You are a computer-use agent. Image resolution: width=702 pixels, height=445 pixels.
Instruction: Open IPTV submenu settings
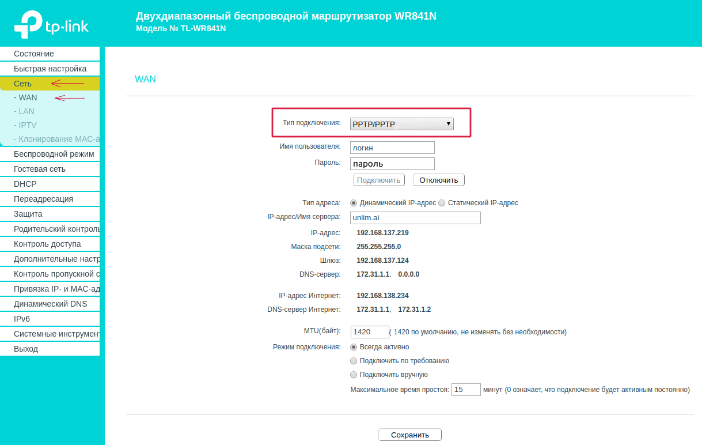(x=27, y=125)
